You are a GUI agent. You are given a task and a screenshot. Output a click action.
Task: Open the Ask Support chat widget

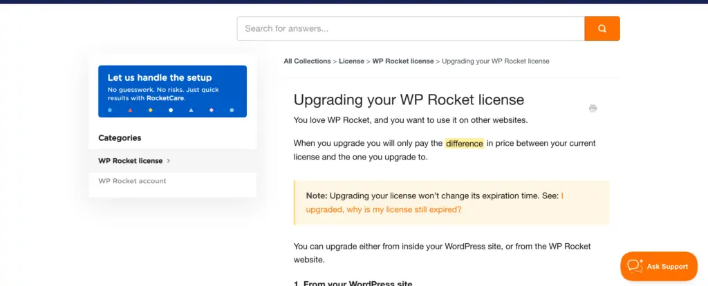(659, 266)
